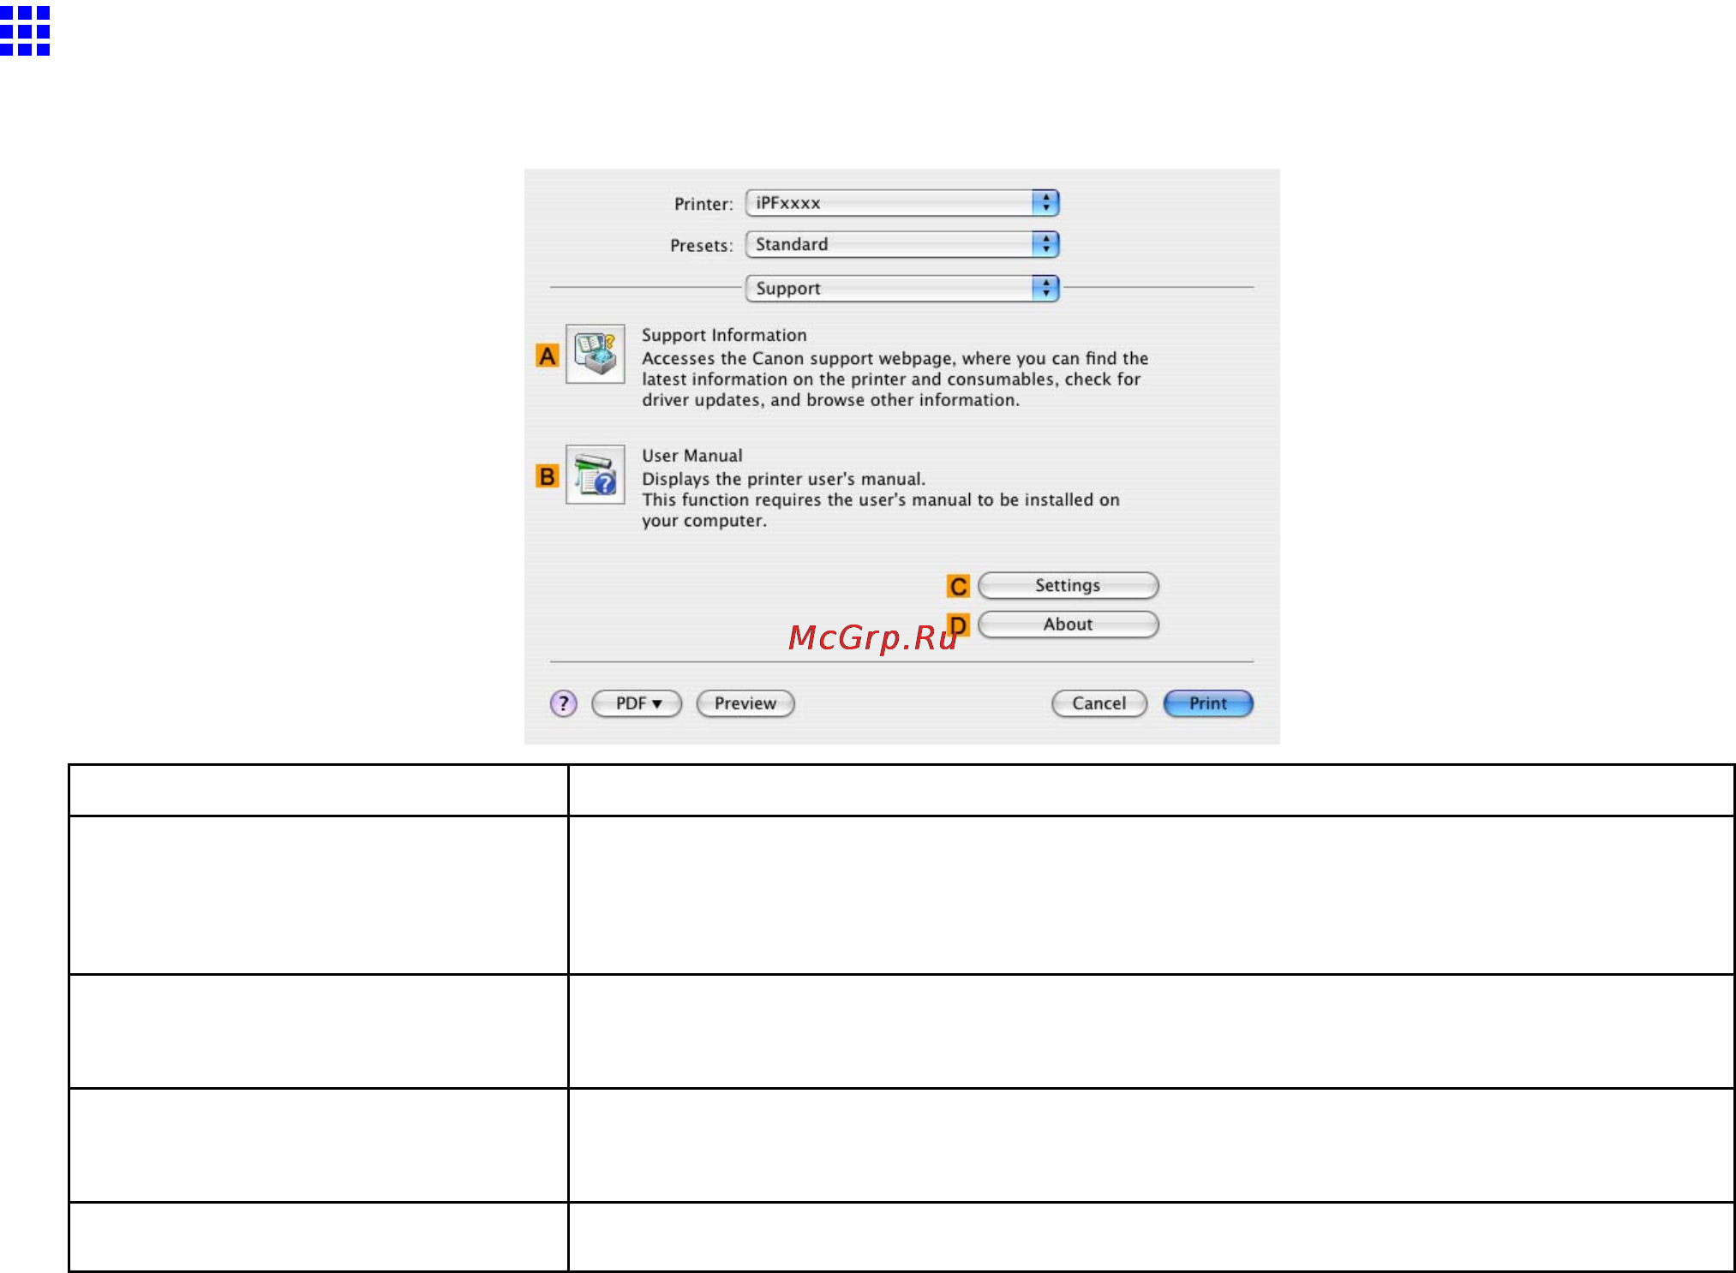Click 'Displays the printer user's manual.' text
The height and width of the screenshot is (1273, 1736).
[784, 479]
